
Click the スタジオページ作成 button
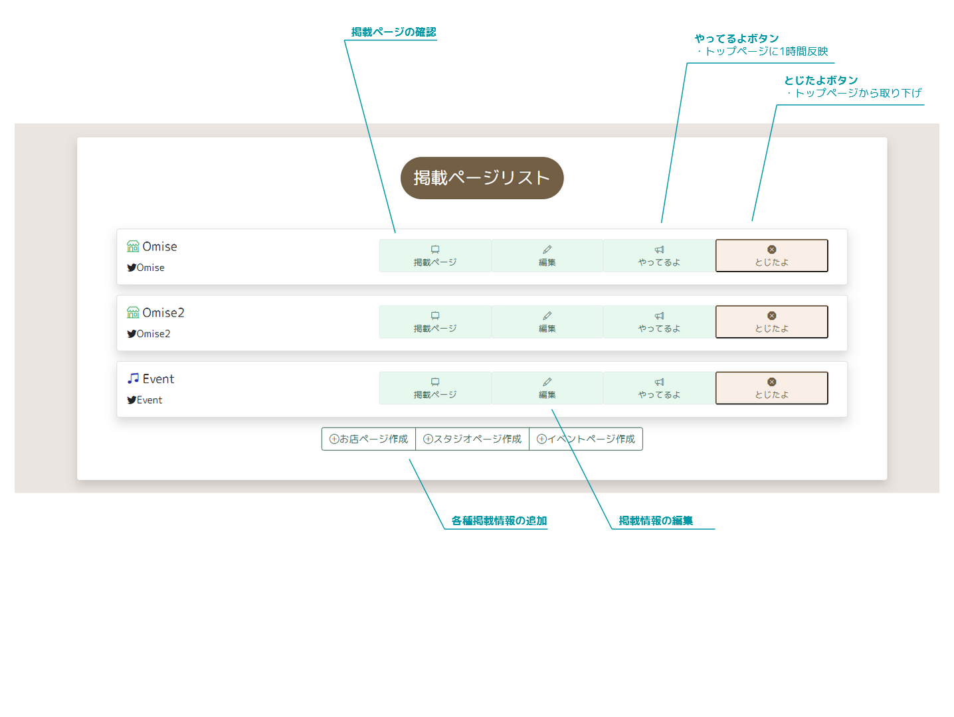click(x=472, y=439)
